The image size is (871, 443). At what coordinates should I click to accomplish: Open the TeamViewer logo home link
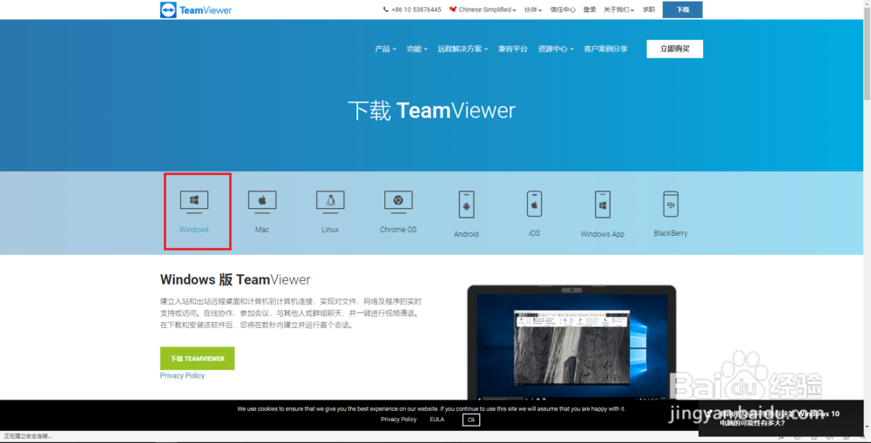click(x=196, y=10)
